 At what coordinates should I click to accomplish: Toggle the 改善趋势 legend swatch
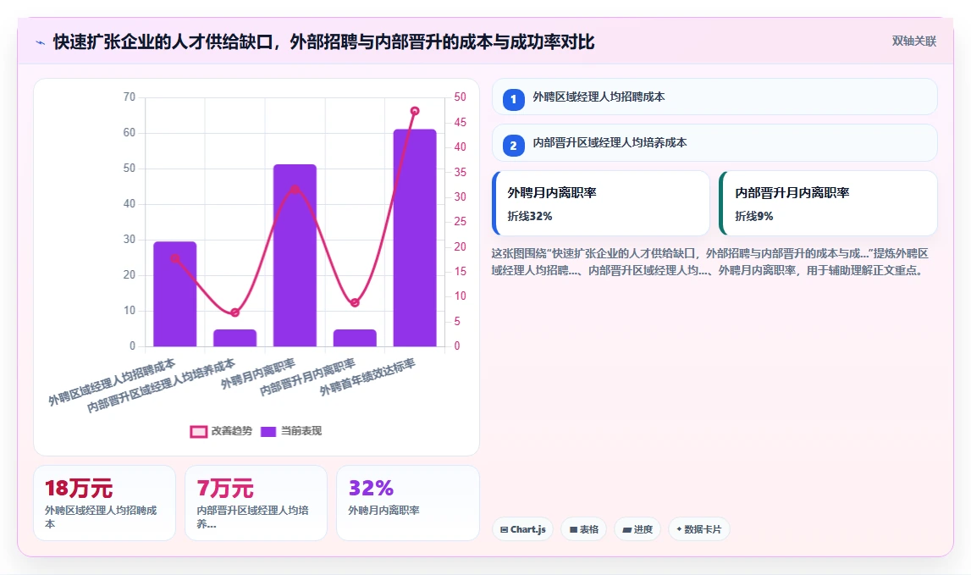click(x=198, y=431)
